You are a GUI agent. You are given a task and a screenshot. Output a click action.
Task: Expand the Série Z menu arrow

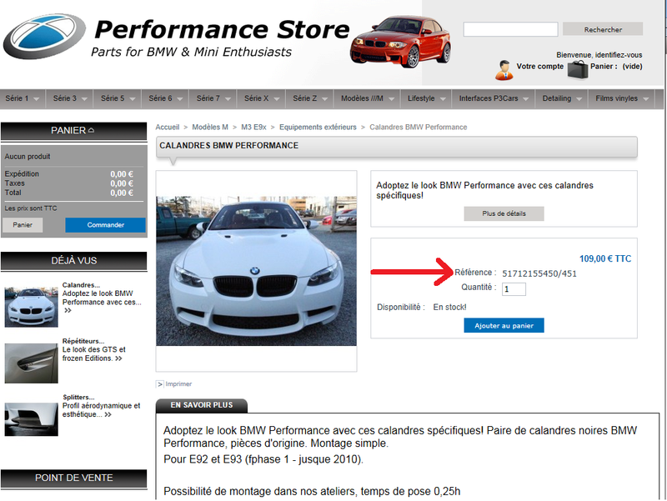point(325,99)
